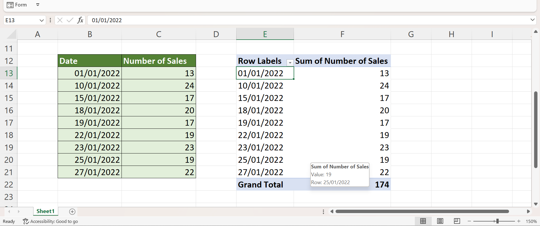Open the Insert Function fx icon
Screen dimensions: 540x226
point(80,20)
